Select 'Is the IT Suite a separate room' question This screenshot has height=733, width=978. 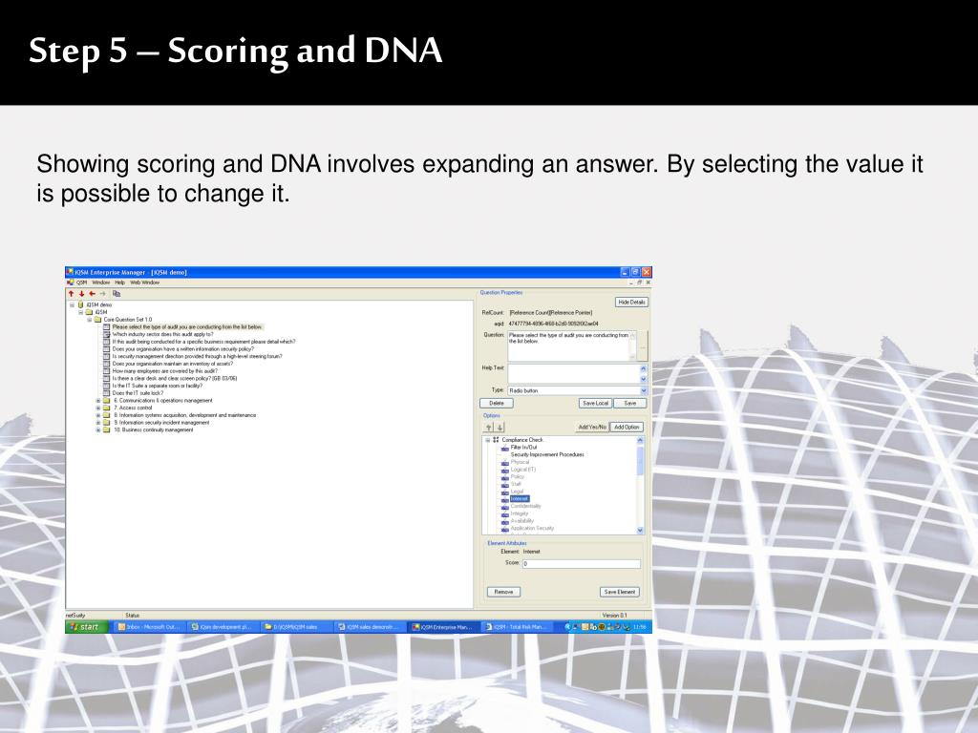(158, 386)
